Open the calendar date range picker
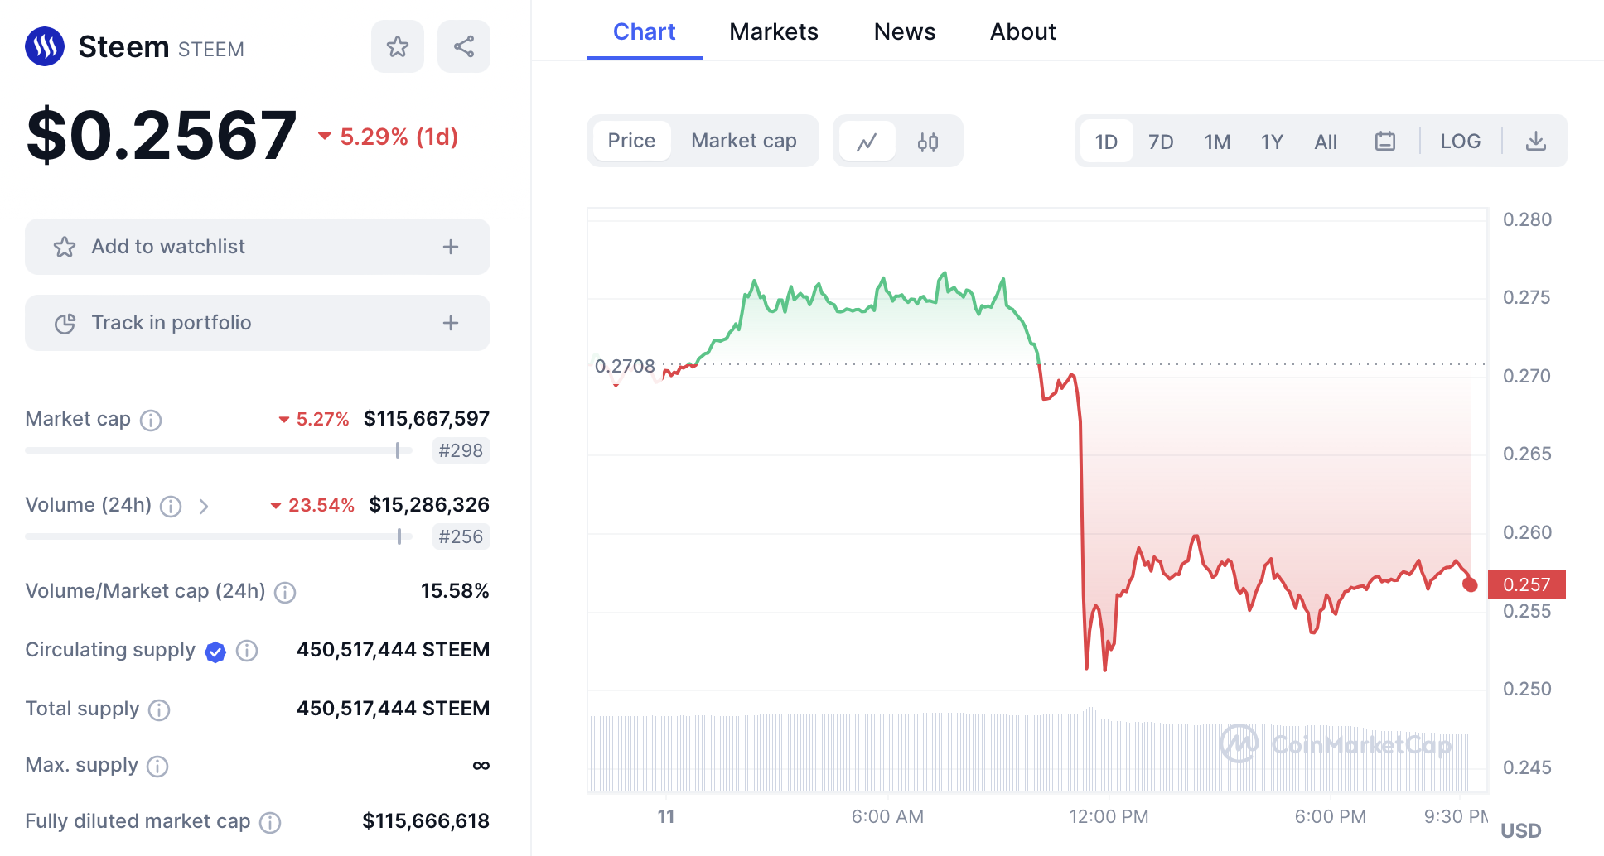1604x856 pixels. tap(1385, 142)
